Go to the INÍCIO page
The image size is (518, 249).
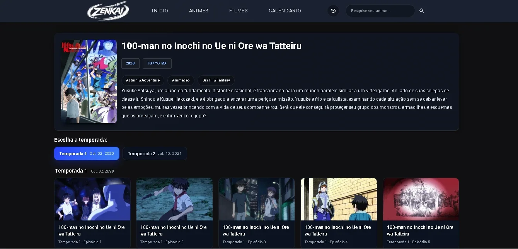[x=160, y=11]
